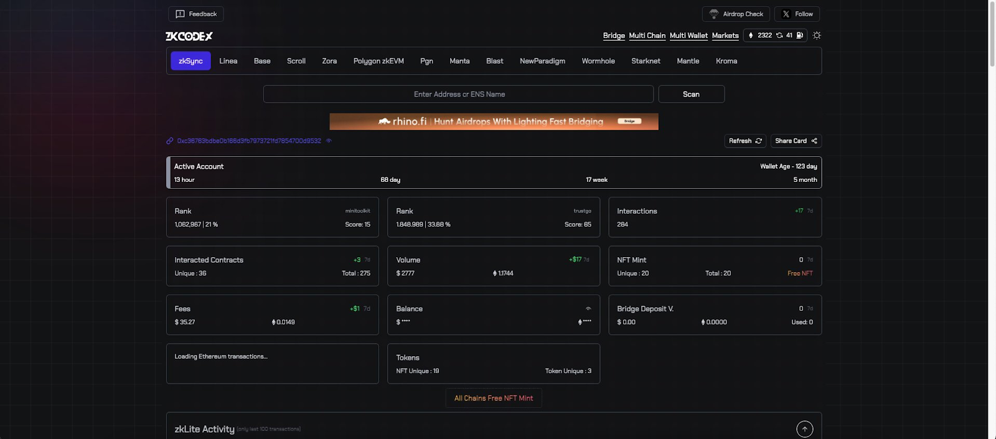Click the rhino.fi airdrop banner
Screen dimensions: 996x439
tap(494, 121)
